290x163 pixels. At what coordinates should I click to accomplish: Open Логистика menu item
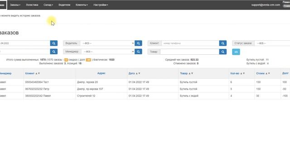pyautogui.click(x=32, y=5)
